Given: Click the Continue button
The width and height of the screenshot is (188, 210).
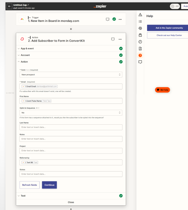Looking at the screenshot, I should click(x=49, y=185).
